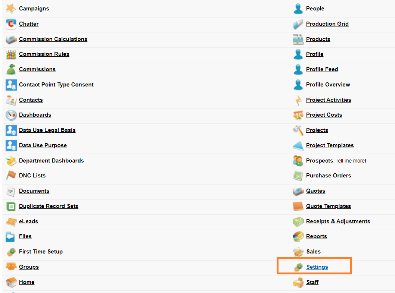Screen dimensions: 395x293
Task: Click the Dashboards gauge icon
Action: (11, 115)
